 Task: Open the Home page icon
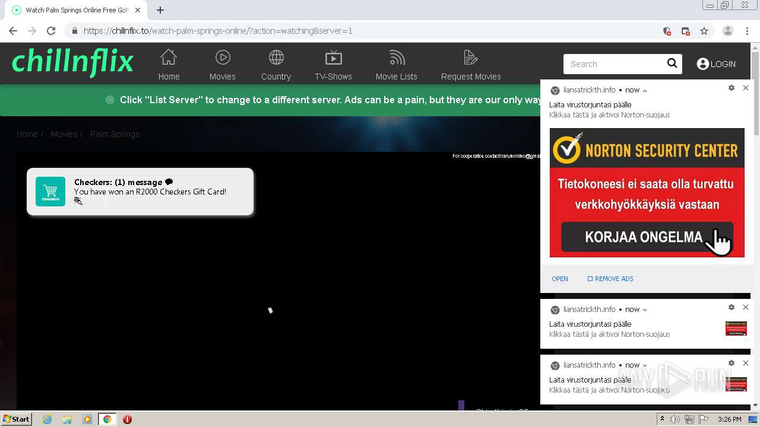tap(169, 58)
